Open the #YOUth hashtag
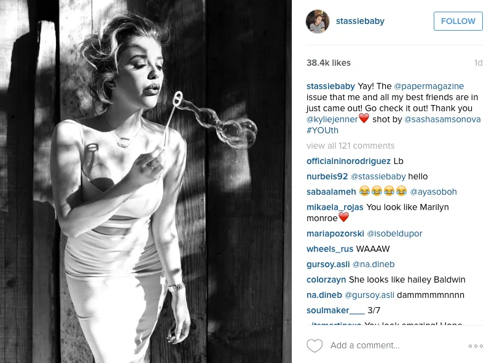 [x=323, y=130]
